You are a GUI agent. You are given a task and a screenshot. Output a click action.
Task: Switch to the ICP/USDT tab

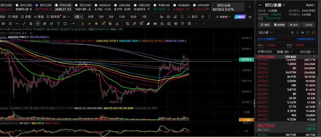(x=201, y=7)
